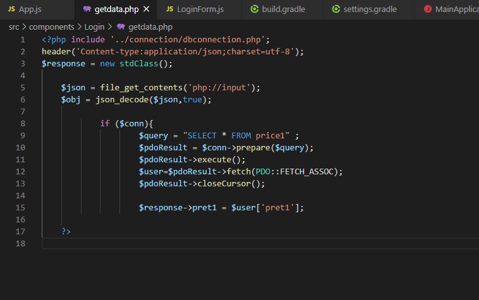Click the 'dbconnection.php' include path string
This screenshot has width=479, height=300.
coord(188,40)
